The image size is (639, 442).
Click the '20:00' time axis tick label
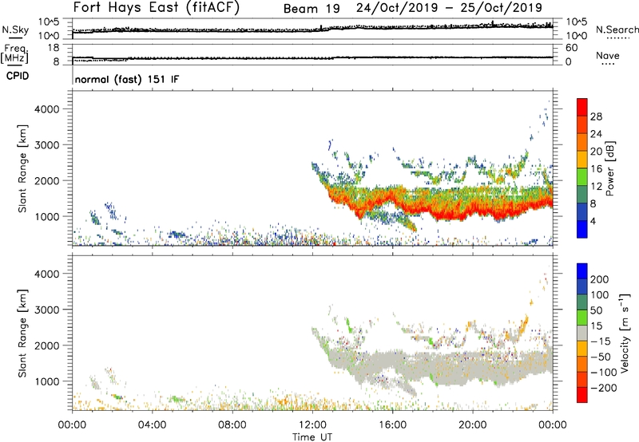click(x=472, y=425)
